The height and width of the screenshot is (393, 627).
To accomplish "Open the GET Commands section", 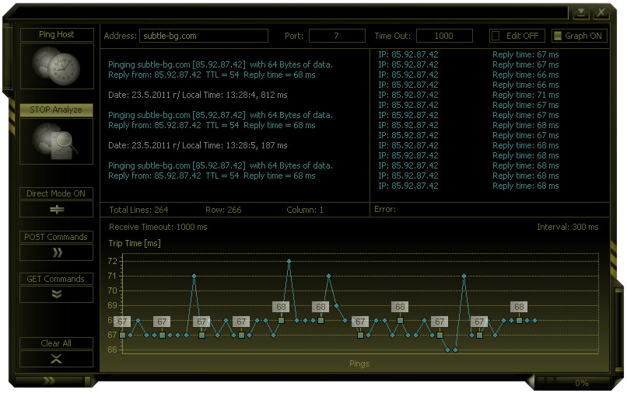I will 56,279.
